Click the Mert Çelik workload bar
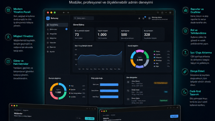This screenshot has width=215, height=121. click(109, 84)
